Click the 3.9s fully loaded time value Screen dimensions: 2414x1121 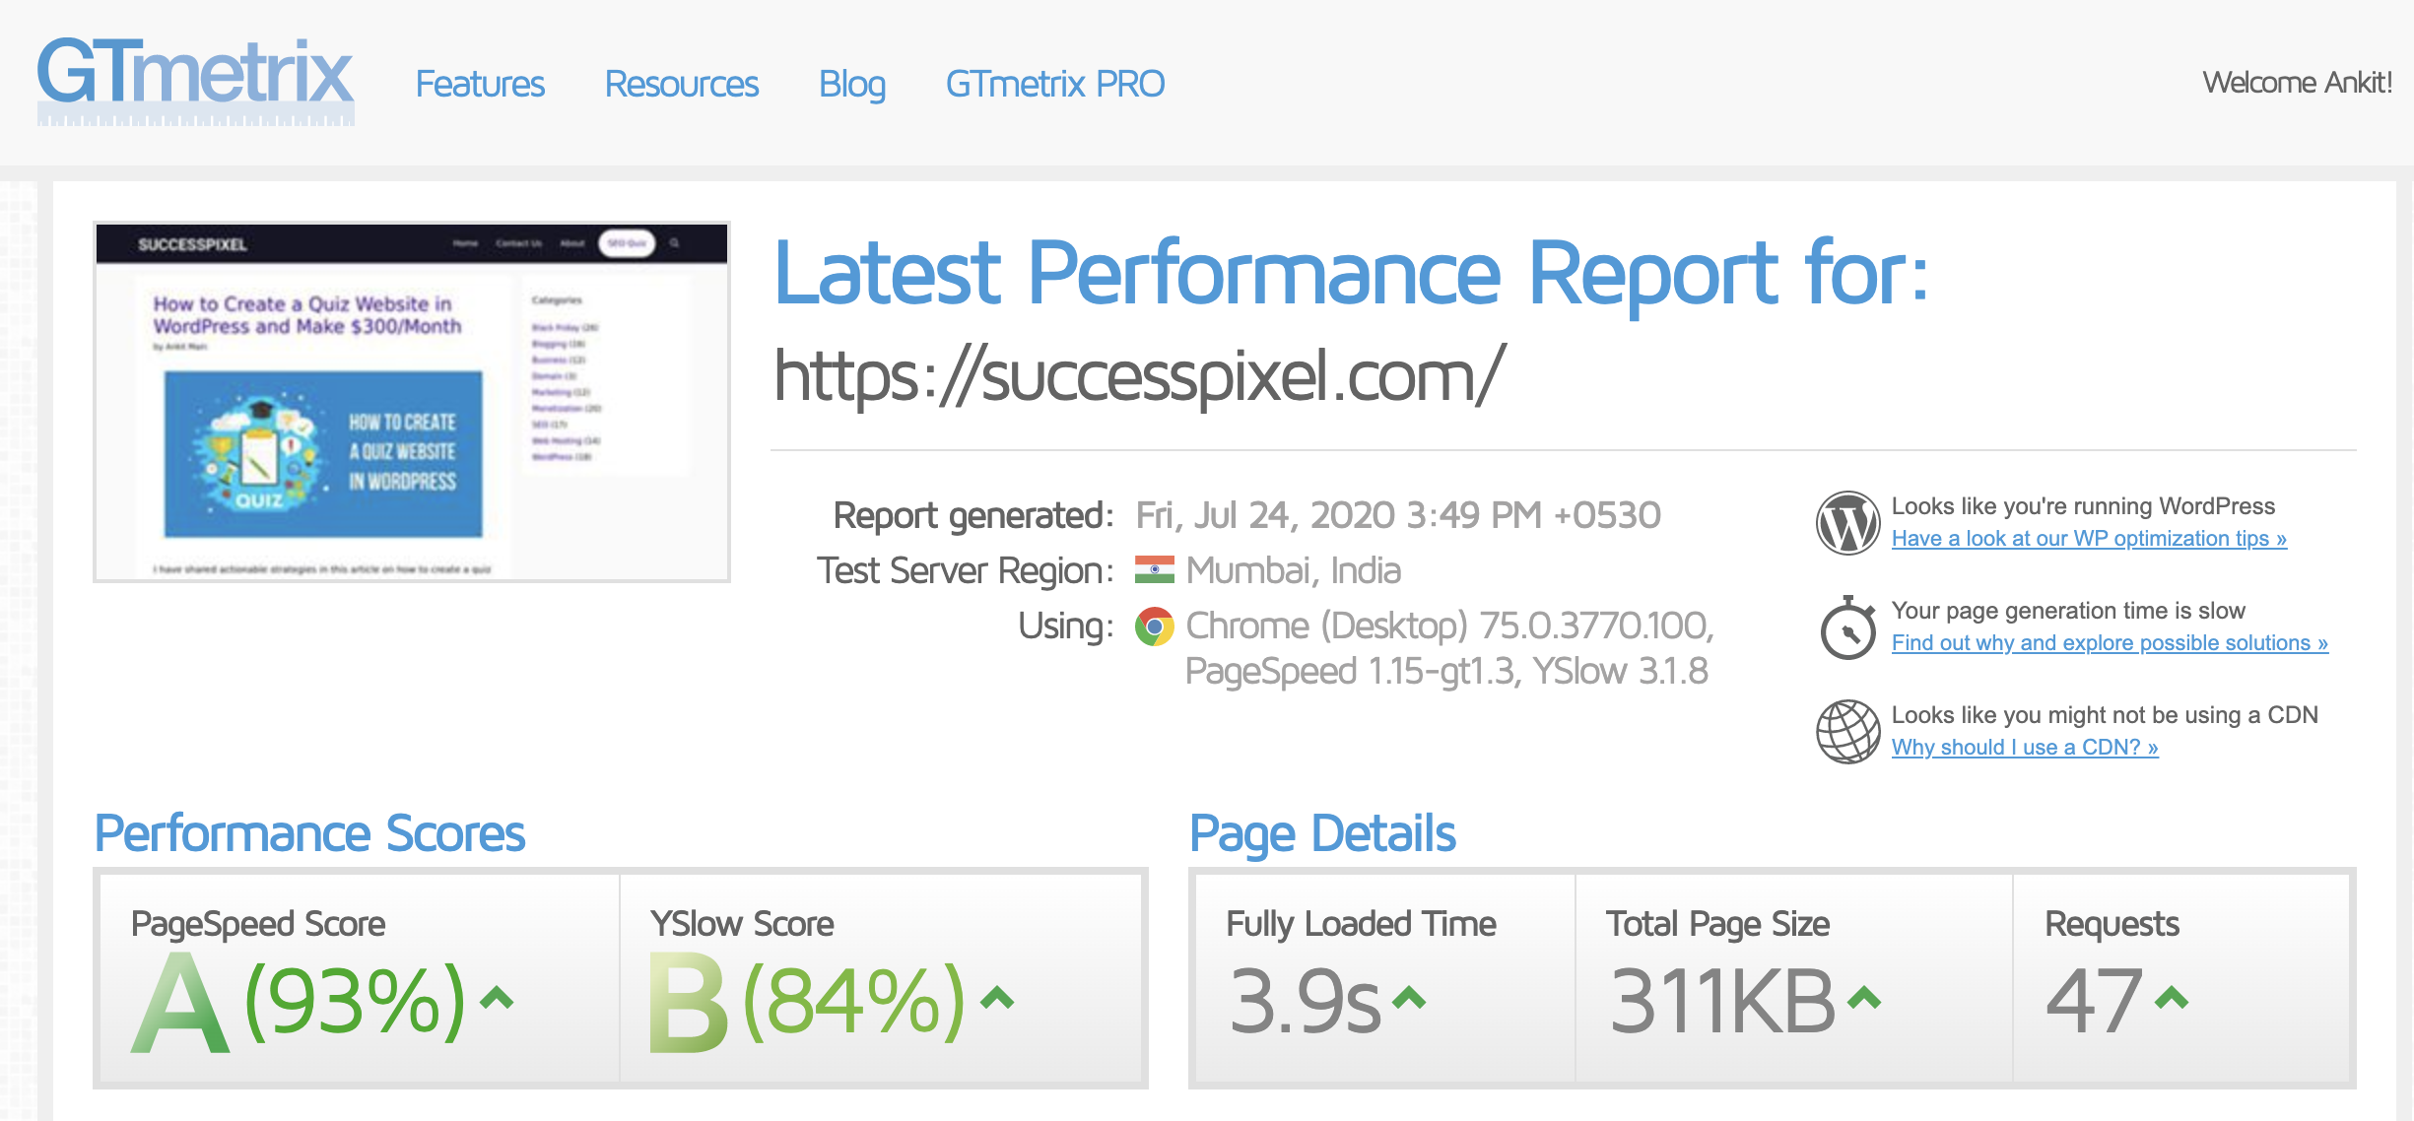point(1306,1002)
